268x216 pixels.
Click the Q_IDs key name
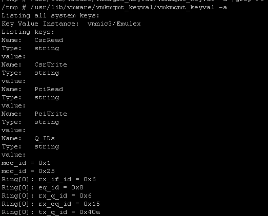[45, 139]
